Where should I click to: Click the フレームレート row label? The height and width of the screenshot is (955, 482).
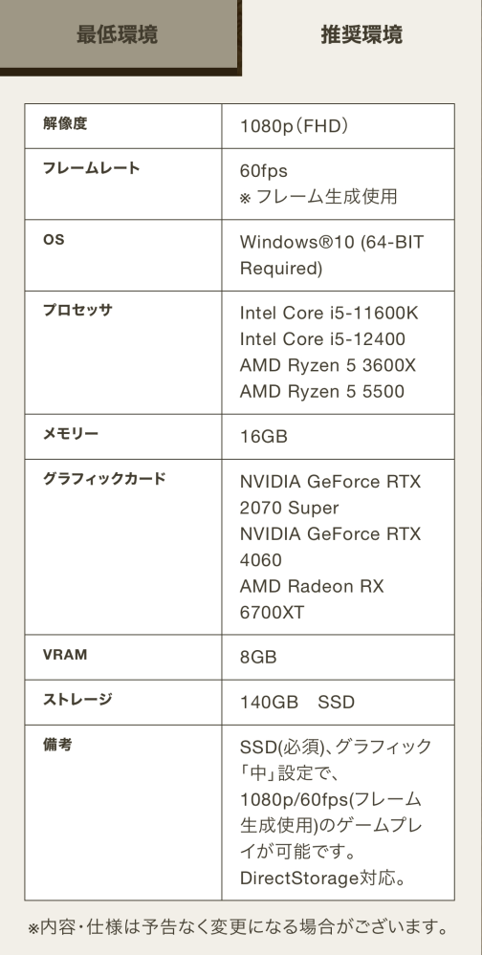tap(92, 168)
